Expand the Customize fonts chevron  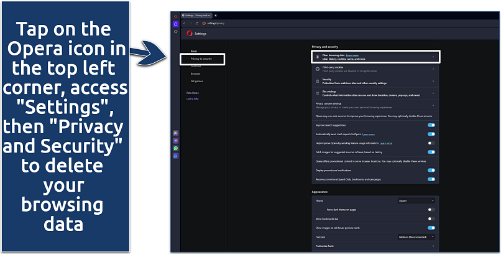[433, 246]
